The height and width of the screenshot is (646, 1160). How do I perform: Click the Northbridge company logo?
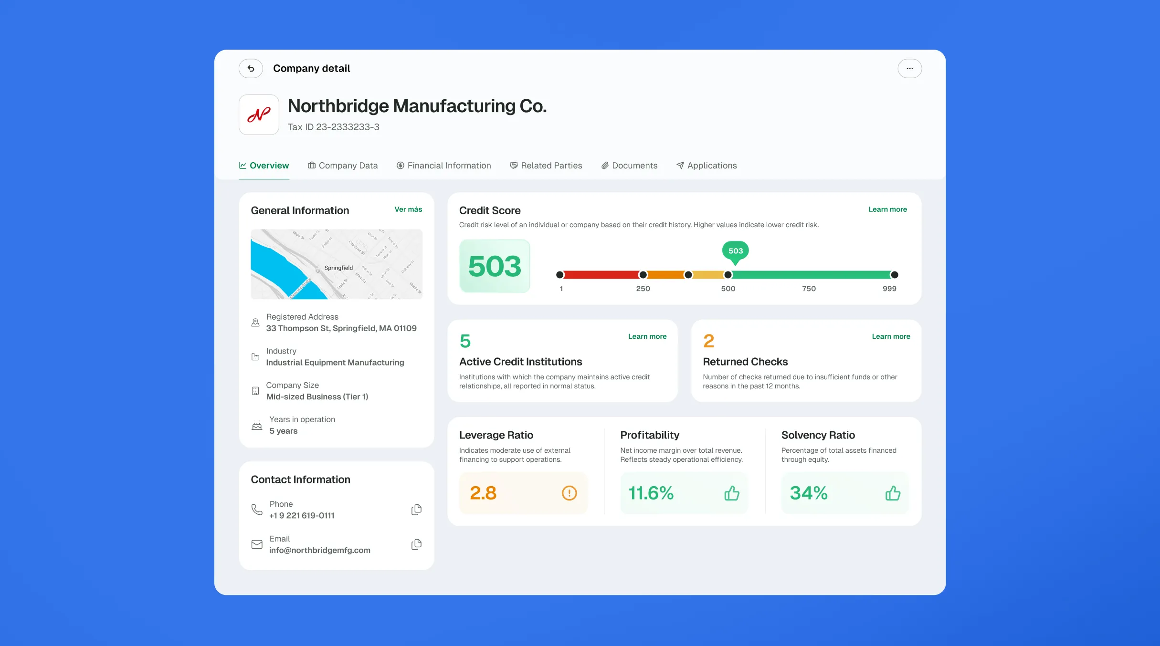pos(259,115)
